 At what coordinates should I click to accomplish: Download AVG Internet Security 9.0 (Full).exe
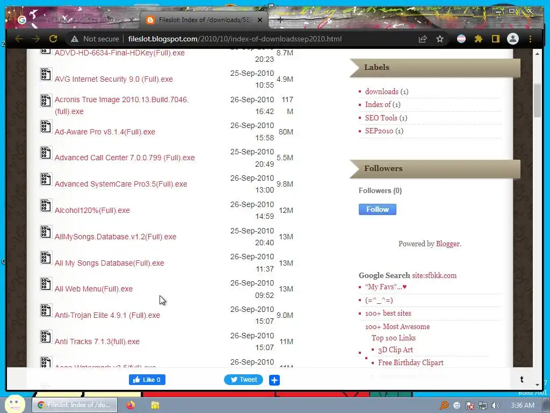114,79
